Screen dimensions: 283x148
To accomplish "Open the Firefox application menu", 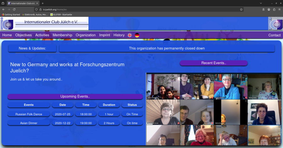I will pyautogui.click(x=280, y=9).
